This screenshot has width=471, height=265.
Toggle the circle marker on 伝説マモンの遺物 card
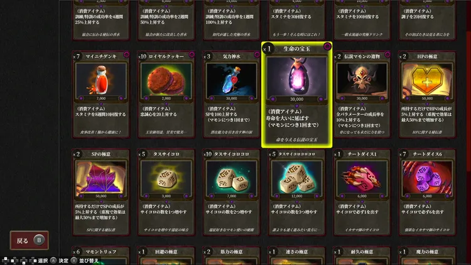point(387,55)
